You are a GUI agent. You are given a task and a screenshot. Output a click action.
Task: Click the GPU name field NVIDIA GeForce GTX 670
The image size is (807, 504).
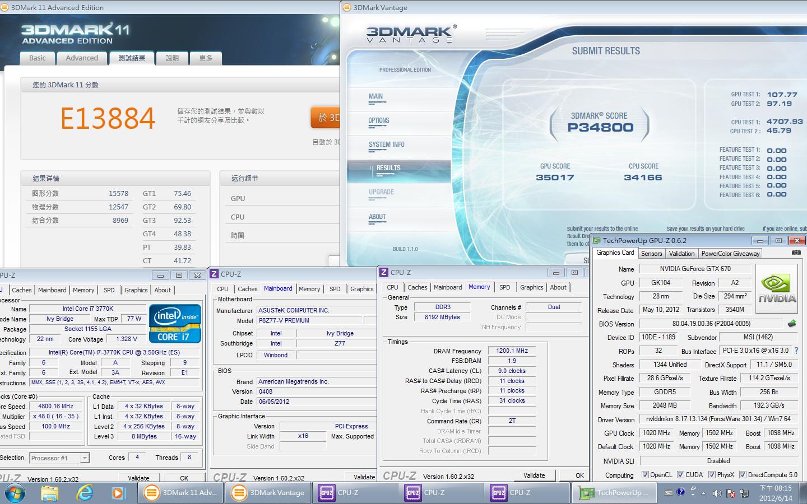[x=695, y=269]
